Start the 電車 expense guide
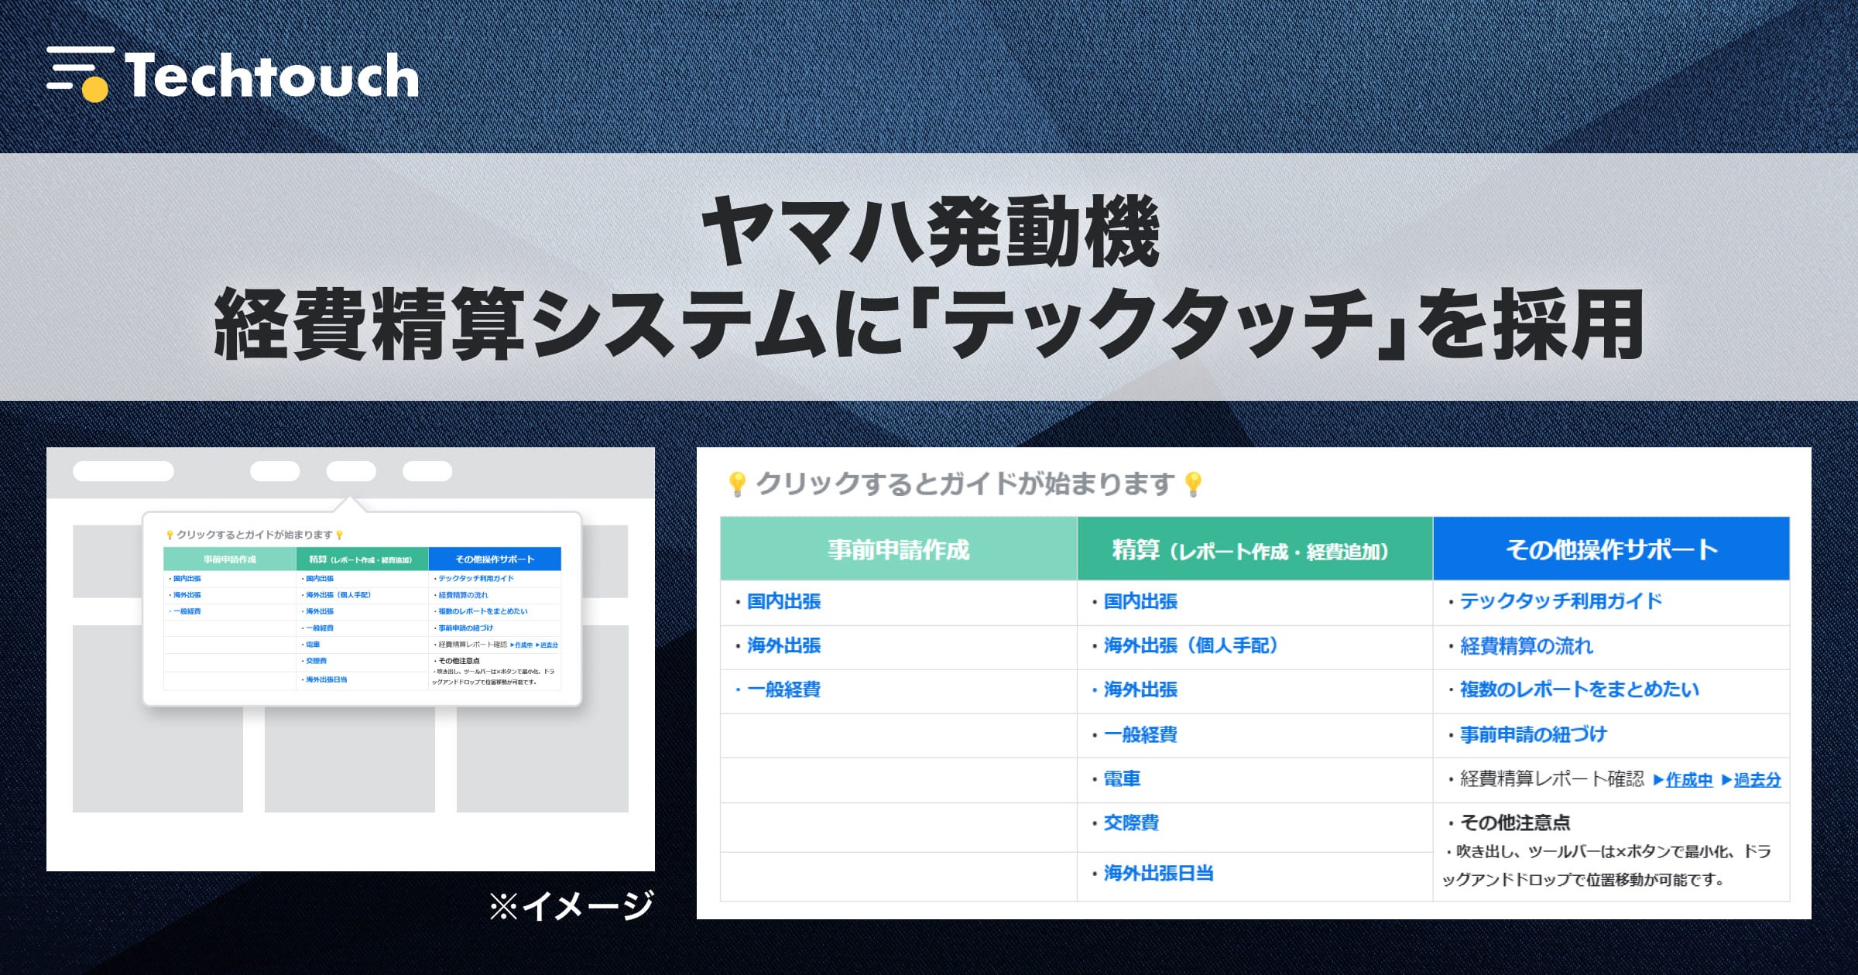Image resolution: width=1858 pixels, height=975 pixels. [x=1122, y=779]
